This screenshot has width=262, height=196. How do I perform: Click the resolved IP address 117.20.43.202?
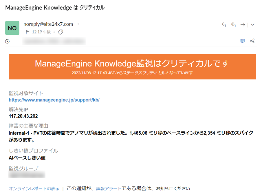[x=23, y=116]
